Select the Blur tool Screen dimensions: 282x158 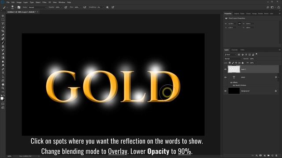3,61
